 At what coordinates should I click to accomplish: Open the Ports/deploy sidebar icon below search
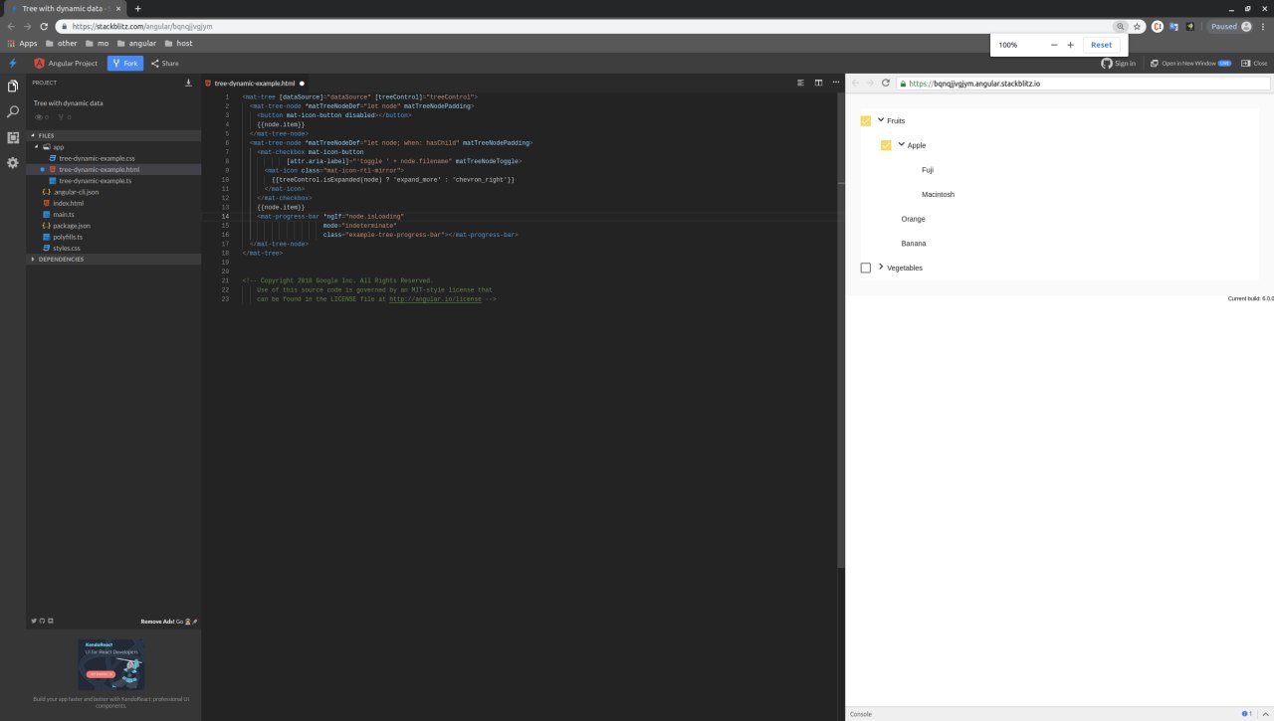click(13, 137)
